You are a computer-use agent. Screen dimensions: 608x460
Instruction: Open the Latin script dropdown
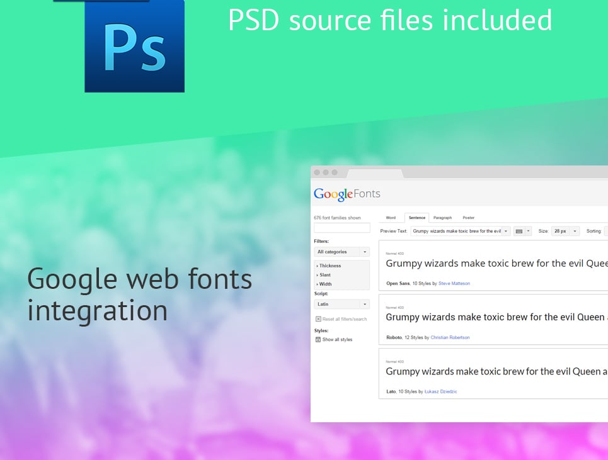click(341, 305)
